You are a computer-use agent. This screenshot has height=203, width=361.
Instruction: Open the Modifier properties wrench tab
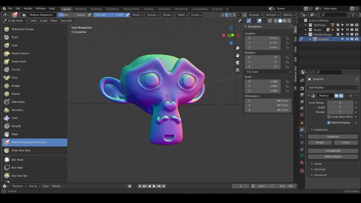coord(302,130)
